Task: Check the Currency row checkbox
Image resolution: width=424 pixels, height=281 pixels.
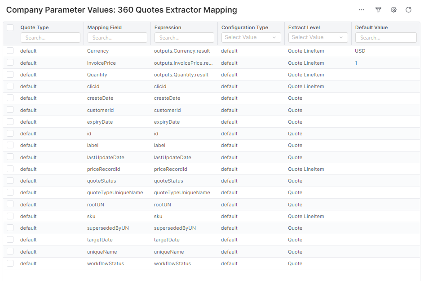Action: pyautogui.click(x=10, y=51)
